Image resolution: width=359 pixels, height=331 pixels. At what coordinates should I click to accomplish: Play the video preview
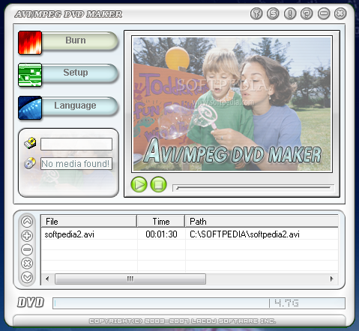(x=139, y=184)
